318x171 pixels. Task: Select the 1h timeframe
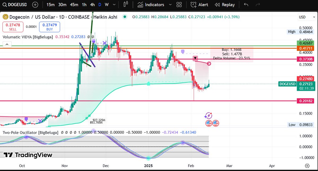pos(84,5)
